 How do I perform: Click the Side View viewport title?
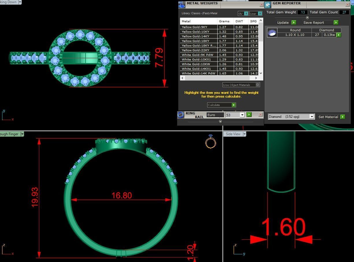click(x=233, y=134)
